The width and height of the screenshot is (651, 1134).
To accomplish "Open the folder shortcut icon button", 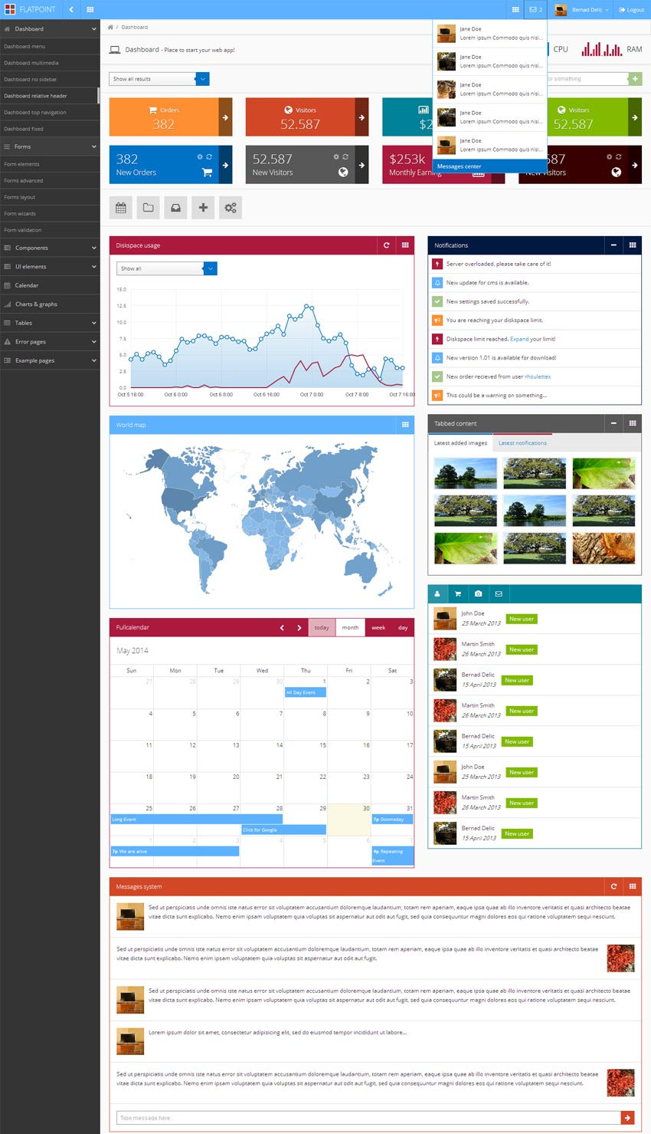I will click(149, 208).
